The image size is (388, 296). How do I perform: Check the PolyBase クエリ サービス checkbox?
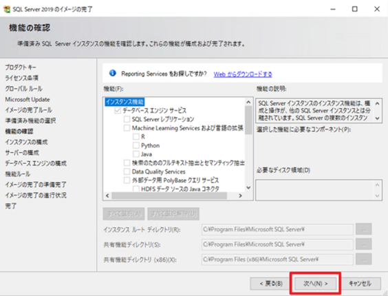pyautogui.click(x=127, y=180)
